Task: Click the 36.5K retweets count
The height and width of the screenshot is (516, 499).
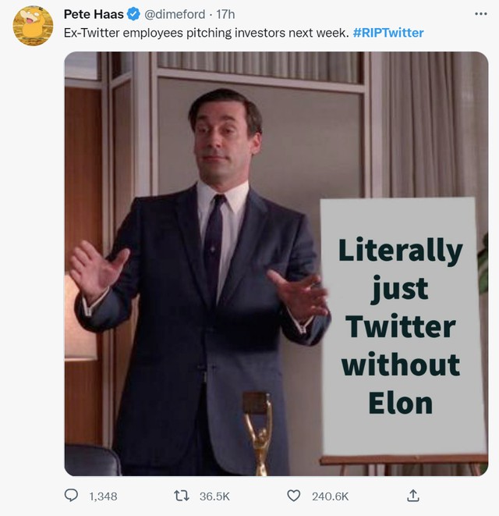Action: pyautogui.click(x=213, y=496)
